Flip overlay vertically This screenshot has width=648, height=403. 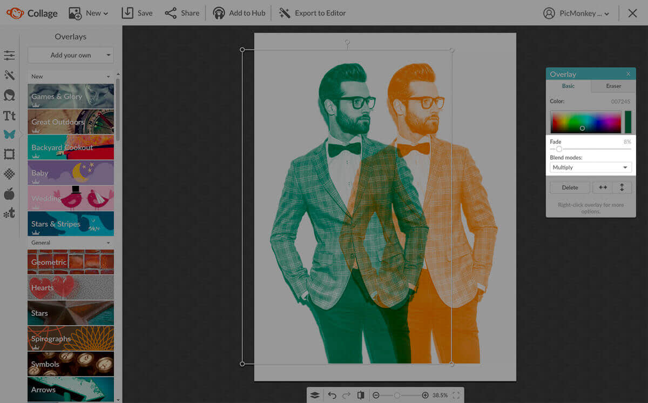tap(622, 187)
